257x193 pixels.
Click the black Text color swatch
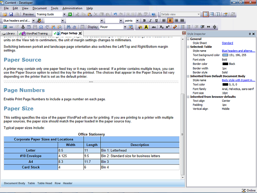click(x=225, y=84)
